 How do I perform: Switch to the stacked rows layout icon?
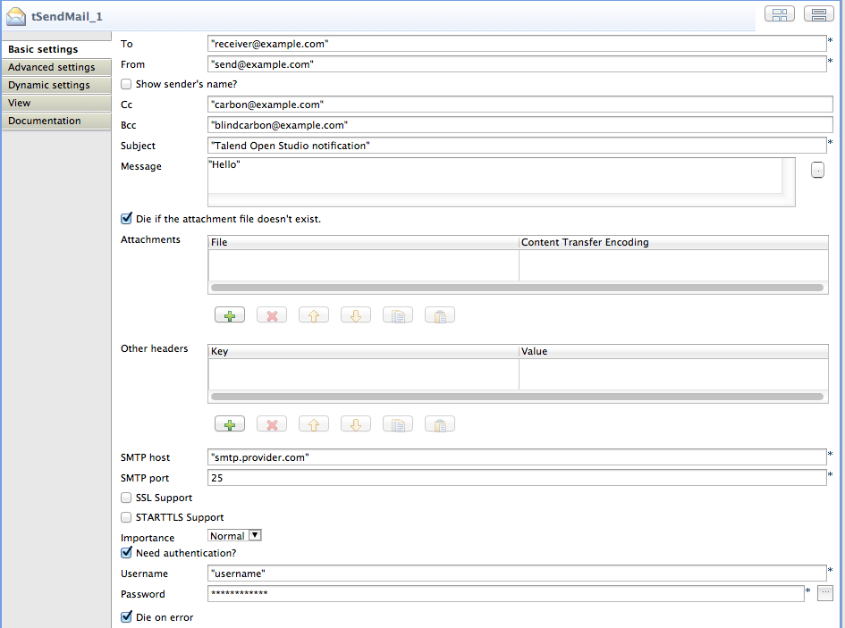(x=817, y=13)
